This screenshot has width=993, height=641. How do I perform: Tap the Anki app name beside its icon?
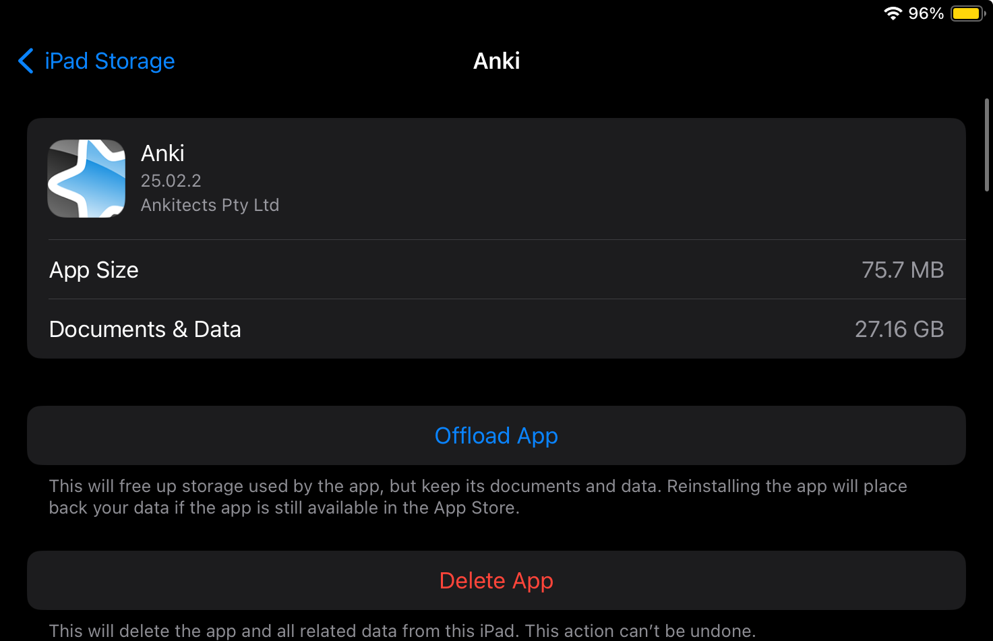pos(162,154)
